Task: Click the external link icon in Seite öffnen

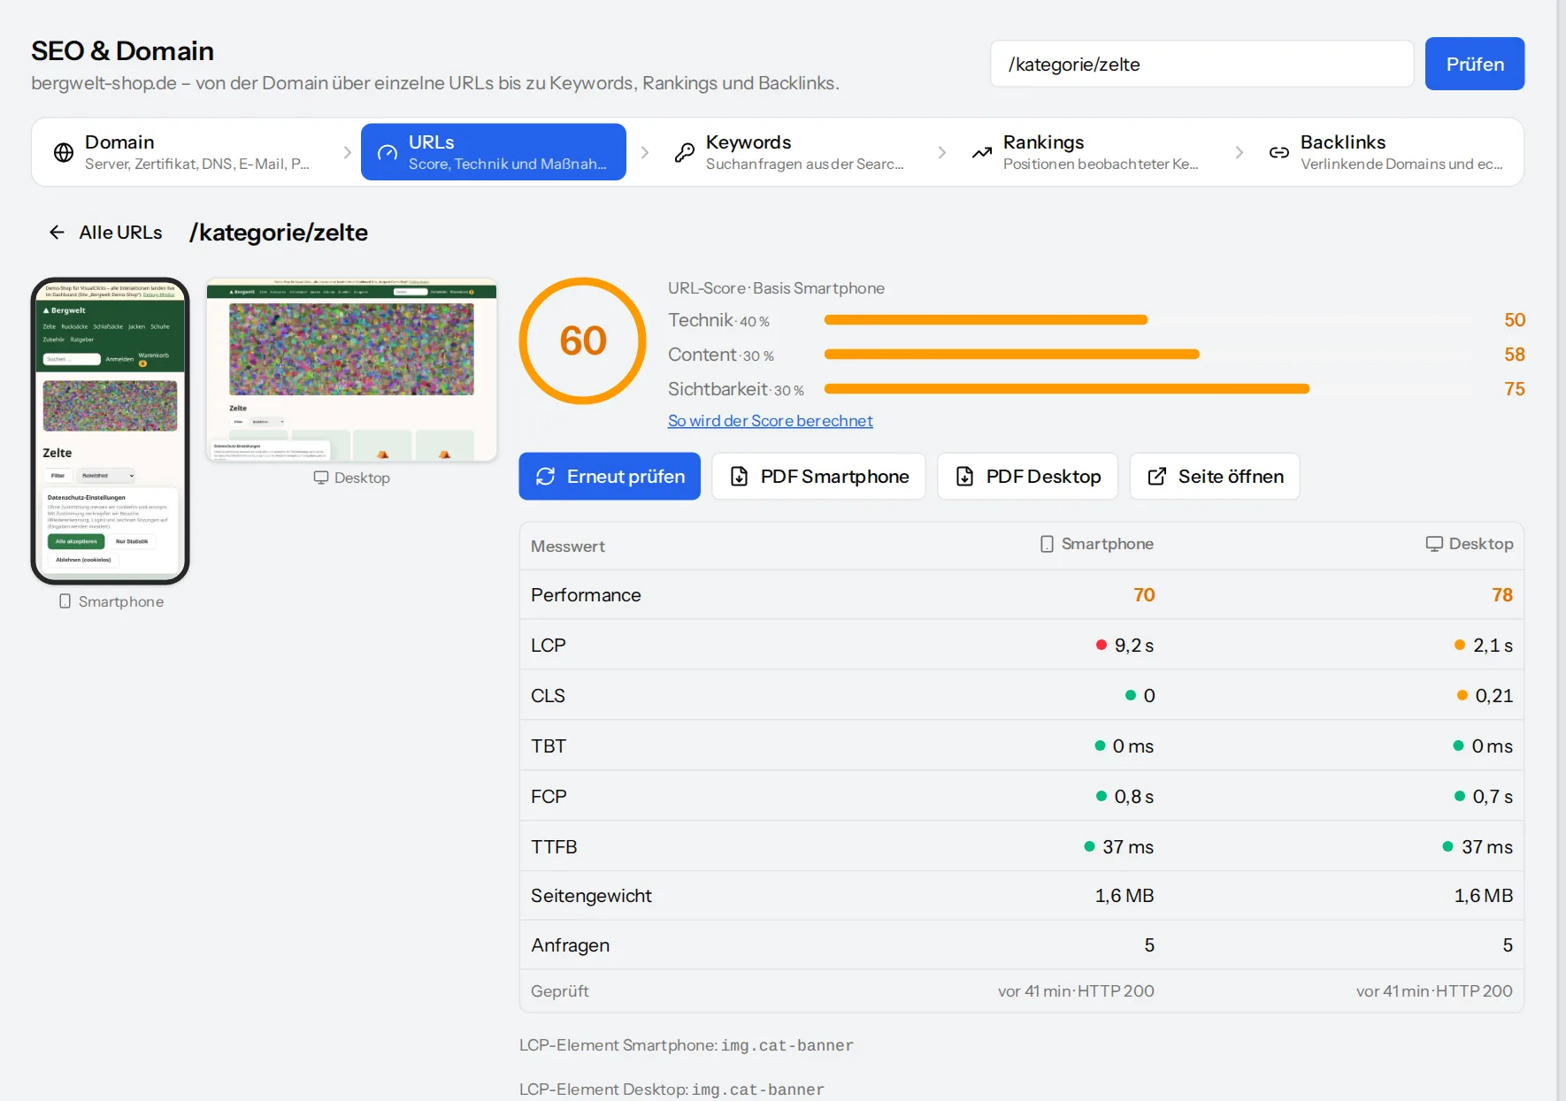Action: tap(1156, 477)
